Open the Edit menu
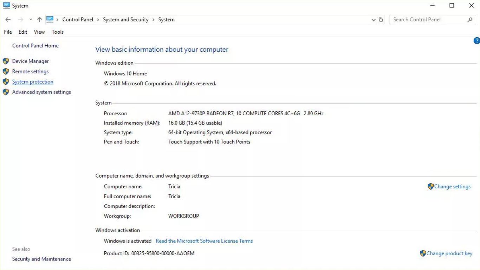The width and height of the screenshot is (480, 270). point(23,32)
